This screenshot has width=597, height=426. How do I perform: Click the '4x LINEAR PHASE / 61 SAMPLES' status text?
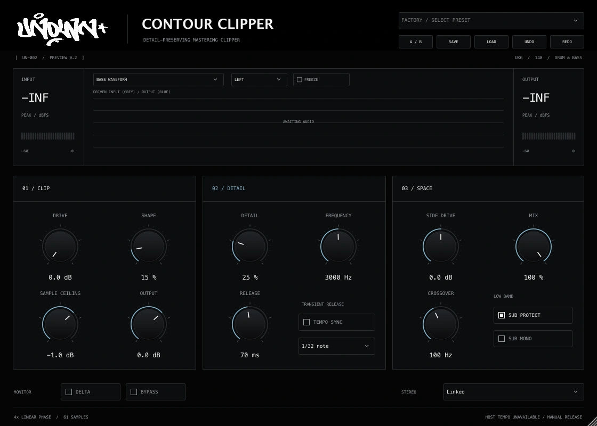(51, 417)
